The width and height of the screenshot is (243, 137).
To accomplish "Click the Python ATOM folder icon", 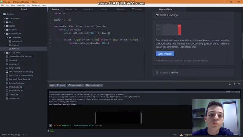I will point(7,33).
